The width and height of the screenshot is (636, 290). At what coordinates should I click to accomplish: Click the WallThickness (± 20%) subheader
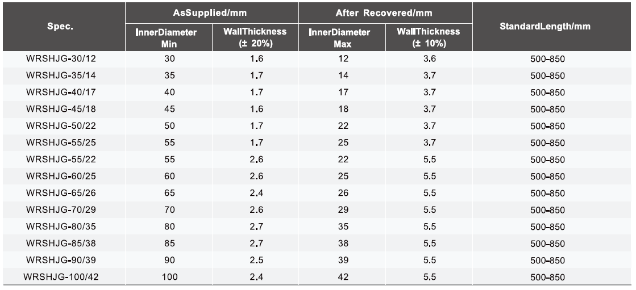pyautogui.click(x=255, y=37)
